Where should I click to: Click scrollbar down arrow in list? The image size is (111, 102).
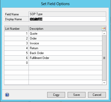click(104, 83)
